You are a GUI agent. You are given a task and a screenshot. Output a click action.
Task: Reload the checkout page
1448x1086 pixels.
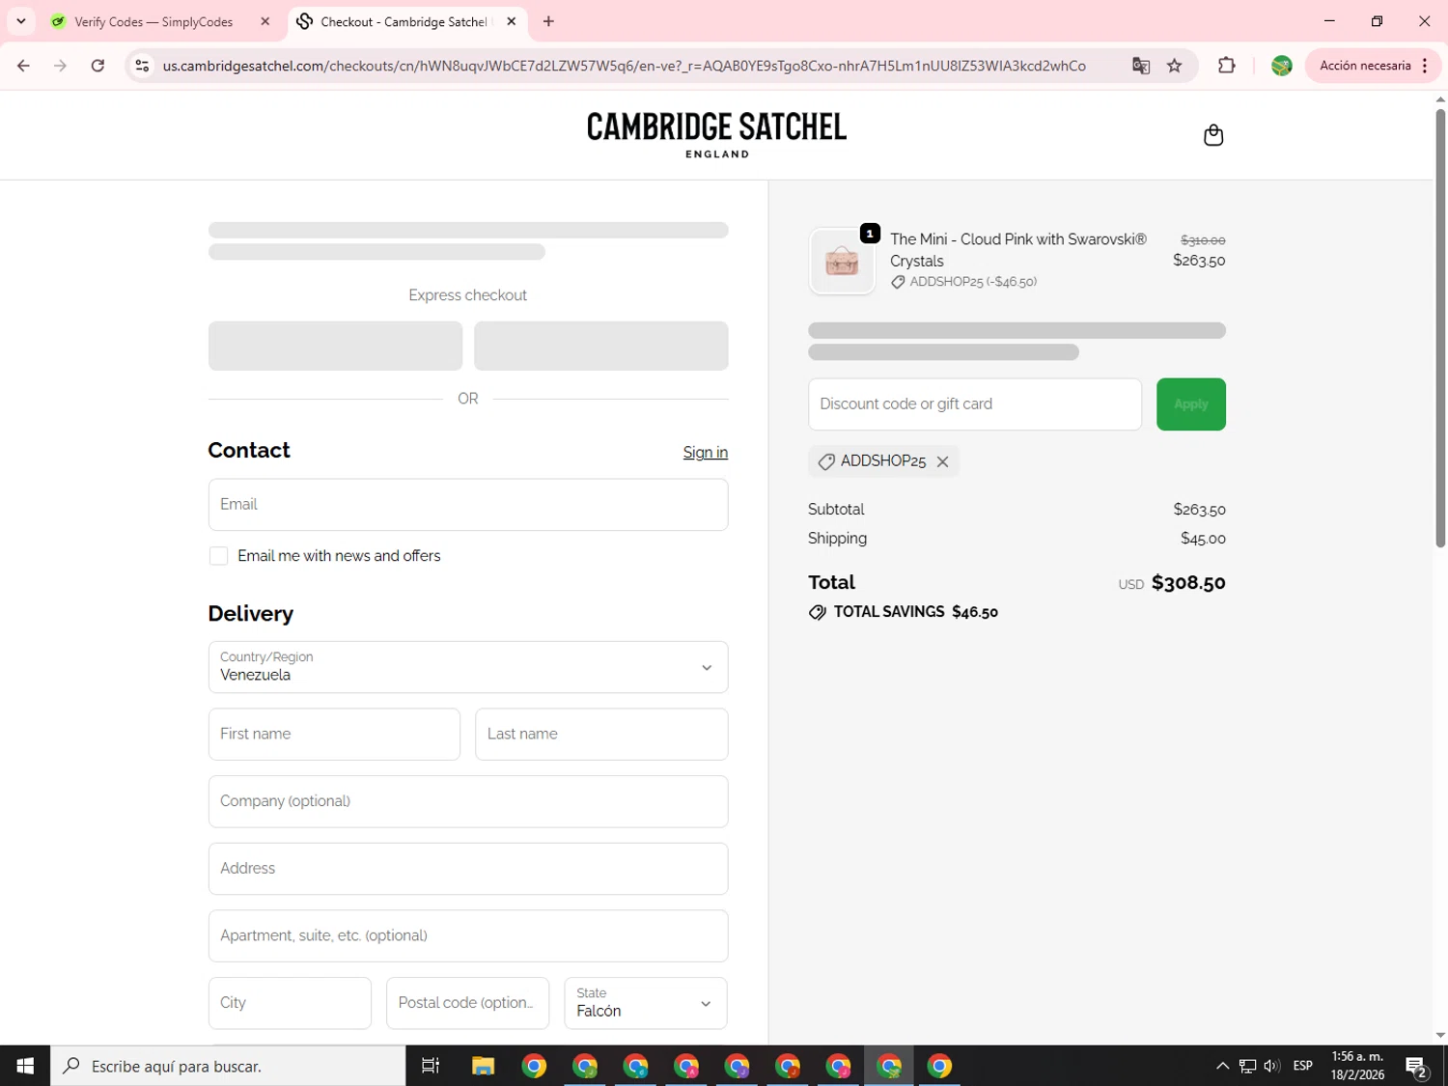pos(97,66)
